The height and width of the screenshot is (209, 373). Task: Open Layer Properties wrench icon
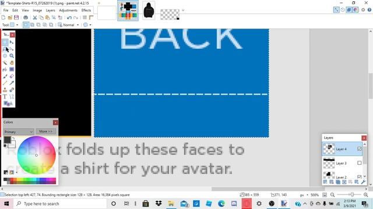pos(363,182)
